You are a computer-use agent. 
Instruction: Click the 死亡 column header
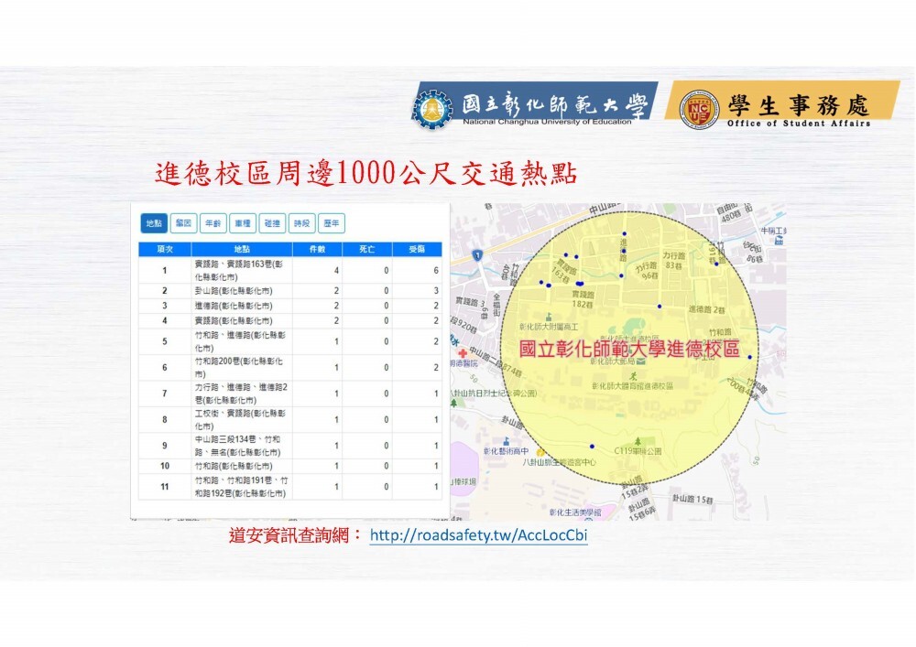367,249
